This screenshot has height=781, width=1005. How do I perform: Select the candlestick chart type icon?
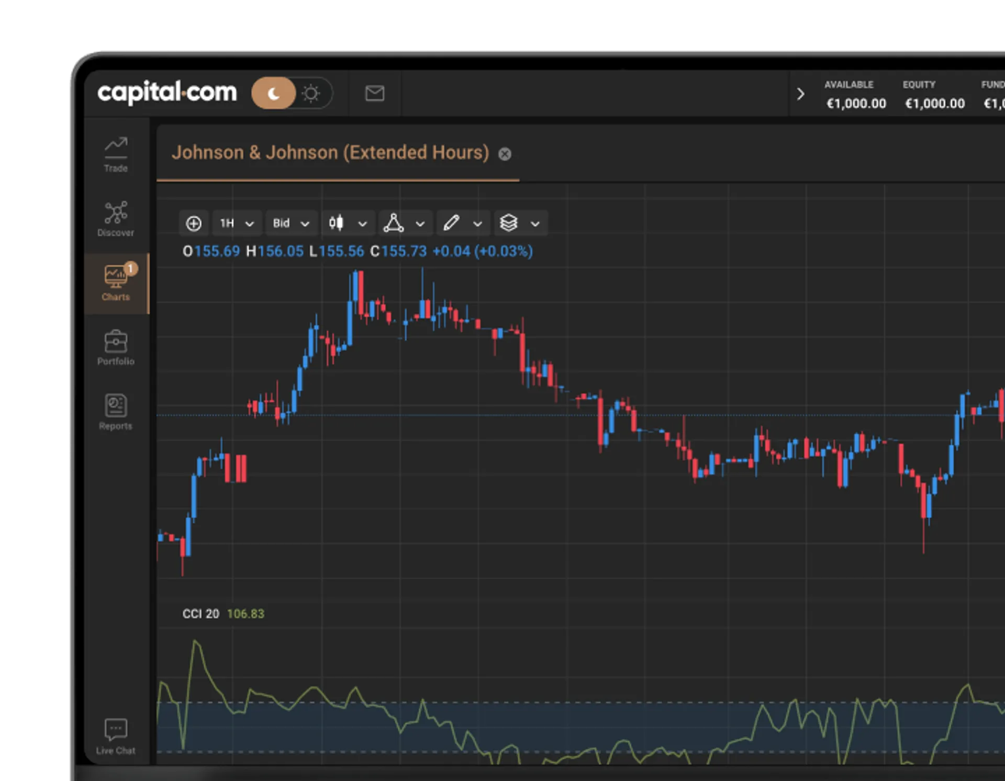pos(336,223)
